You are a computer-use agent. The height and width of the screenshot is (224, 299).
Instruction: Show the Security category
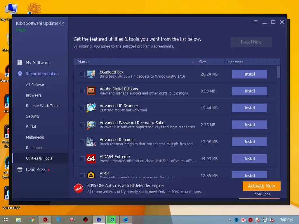33,116
